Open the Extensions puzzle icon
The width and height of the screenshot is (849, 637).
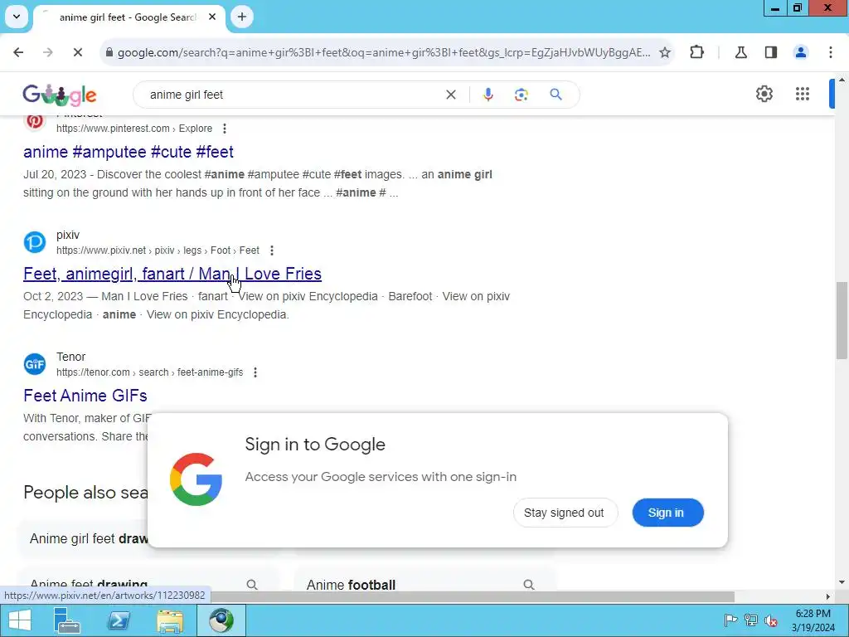click(696, 52)
